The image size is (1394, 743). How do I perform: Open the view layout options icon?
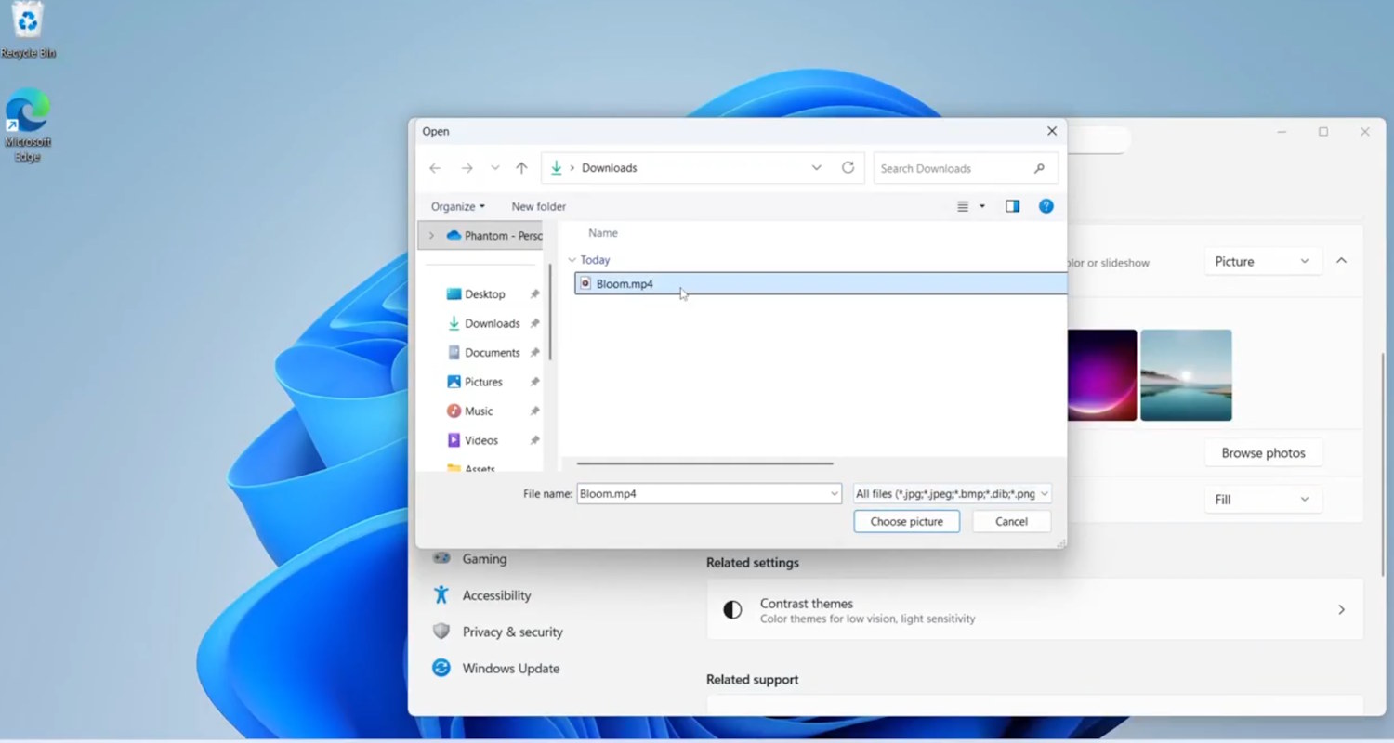point(964,206)
